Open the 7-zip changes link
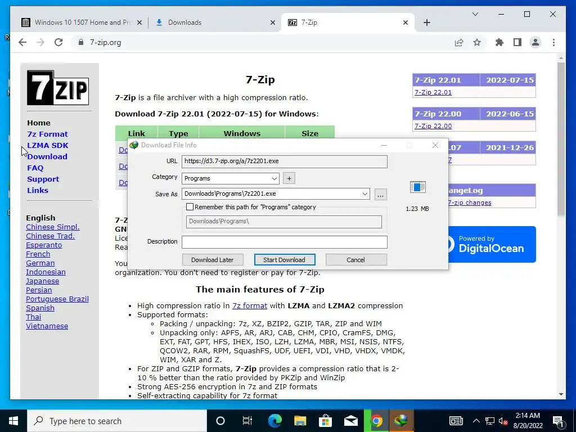576x432 pixels. 470,202
